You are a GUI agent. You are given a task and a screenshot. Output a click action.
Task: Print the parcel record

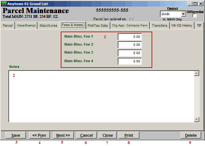(x=129, y=135)
